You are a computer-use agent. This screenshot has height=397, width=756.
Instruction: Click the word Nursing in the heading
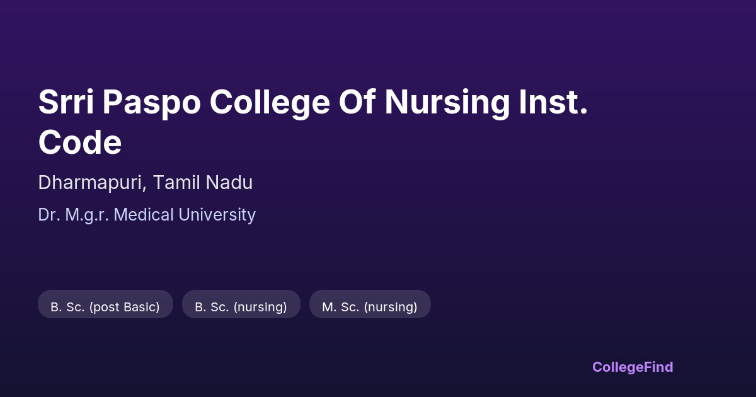(x=447, y=102)
